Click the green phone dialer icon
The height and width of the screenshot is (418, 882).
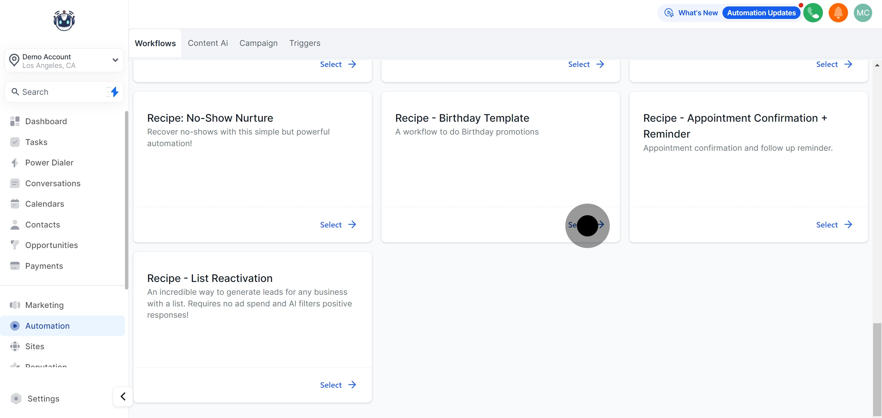[x=812, y=13]
